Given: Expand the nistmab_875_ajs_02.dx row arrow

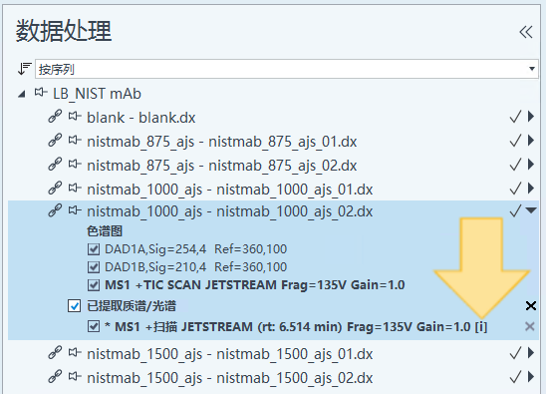Looking at the screenshot, I should click(531, 164).
